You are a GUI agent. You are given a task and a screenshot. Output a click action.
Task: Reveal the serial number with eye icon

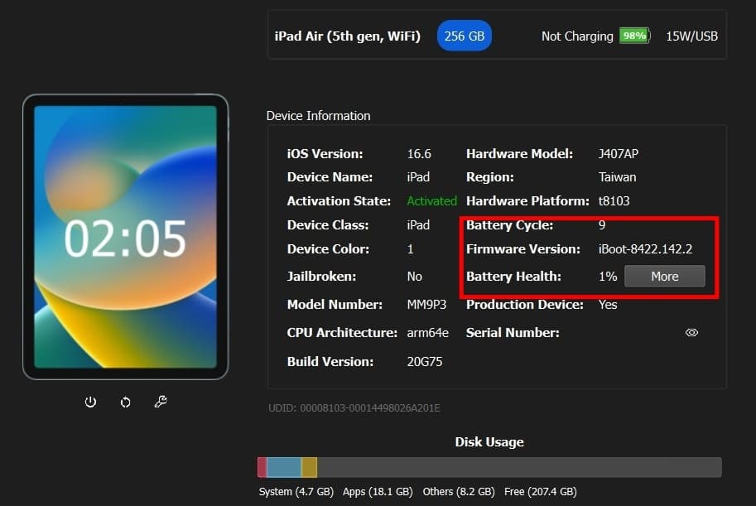pyautogui.click(x=691, y=332)
